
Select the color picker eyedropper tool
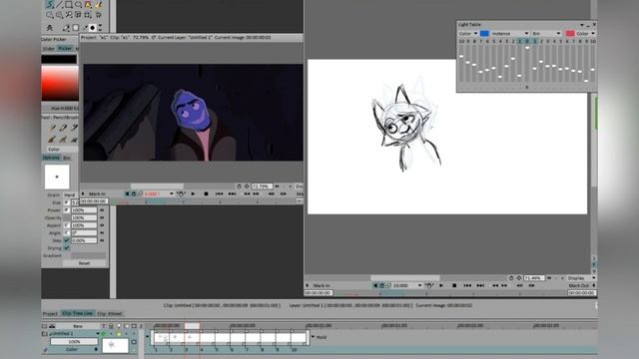pos(85,28)
